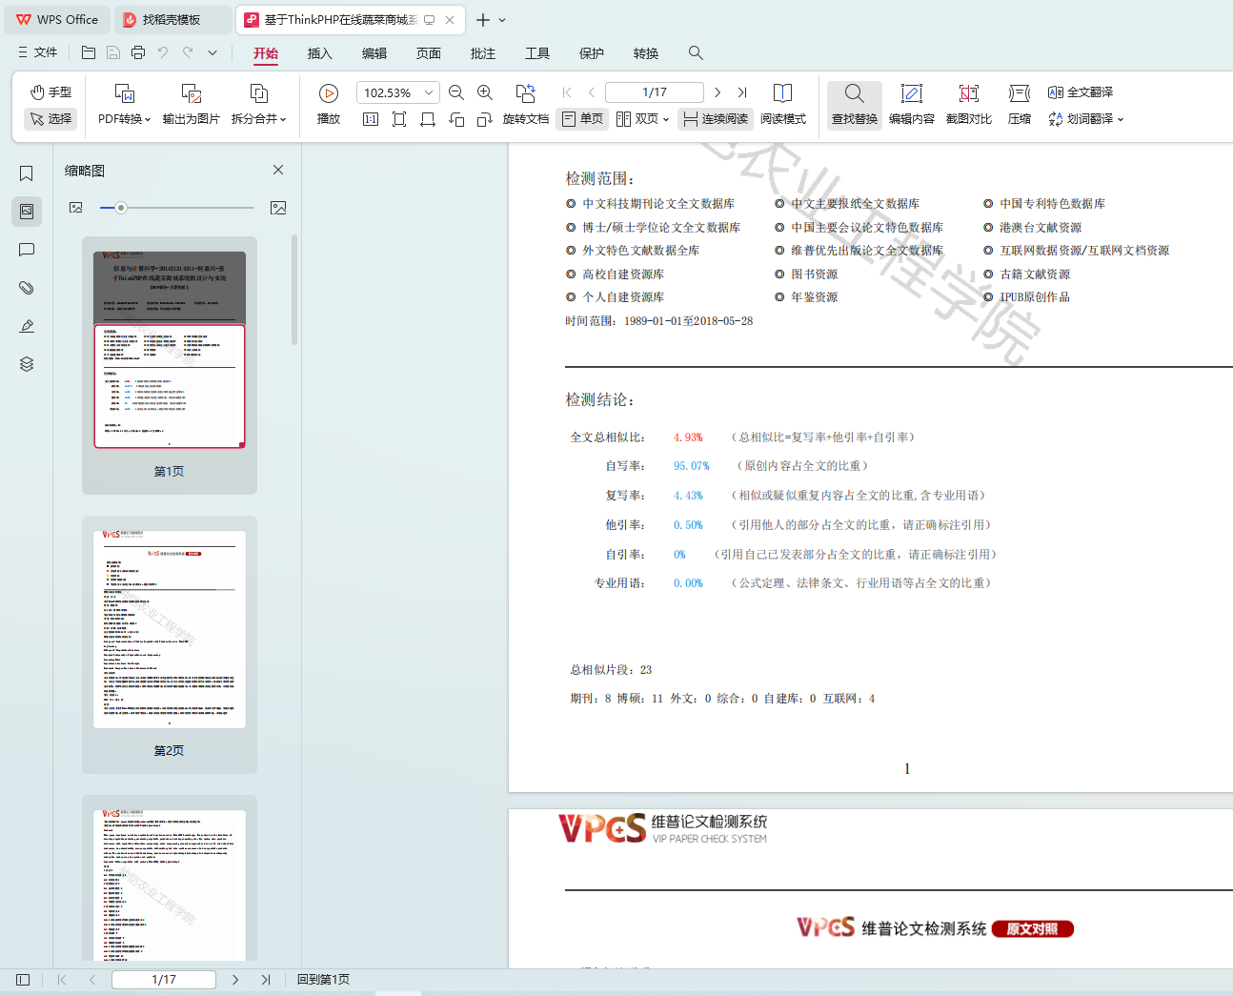Viewport: 1233px width, 996px height.
Task: Select the 第2页 page thumbnail
Action: click(170, 644)
